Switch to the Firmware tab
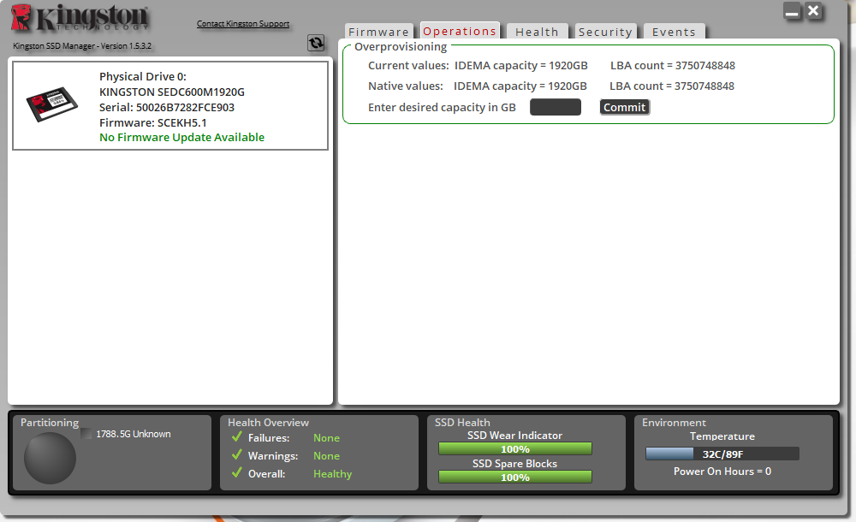This screenshot has height=522, width=856. click(x=379, y=32)
